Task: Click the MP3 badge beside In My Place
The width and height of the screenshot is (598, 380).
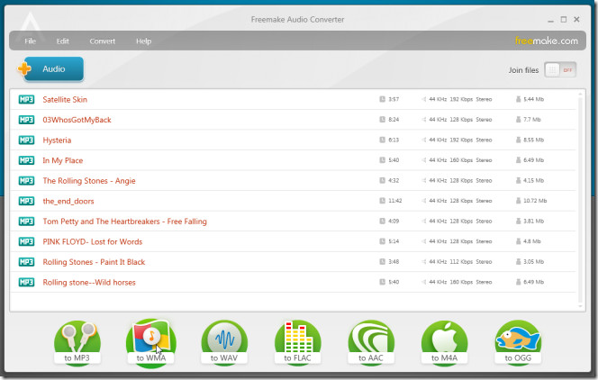Action: (x=26, y=160)
